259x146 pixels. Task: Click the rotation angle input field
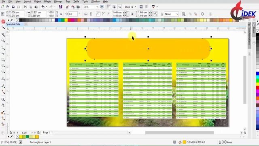pyautogui.click(x=73, y=14)
